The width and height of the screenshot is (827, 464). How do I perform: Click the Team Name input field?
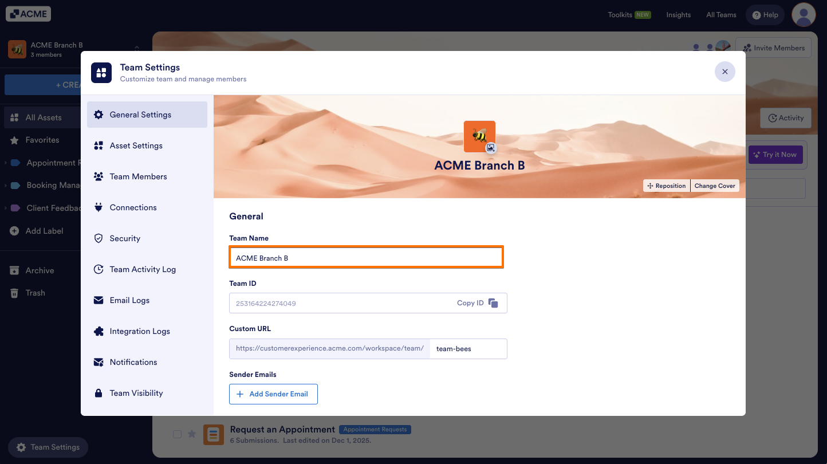pyautogui.click(x=367, y=258)
